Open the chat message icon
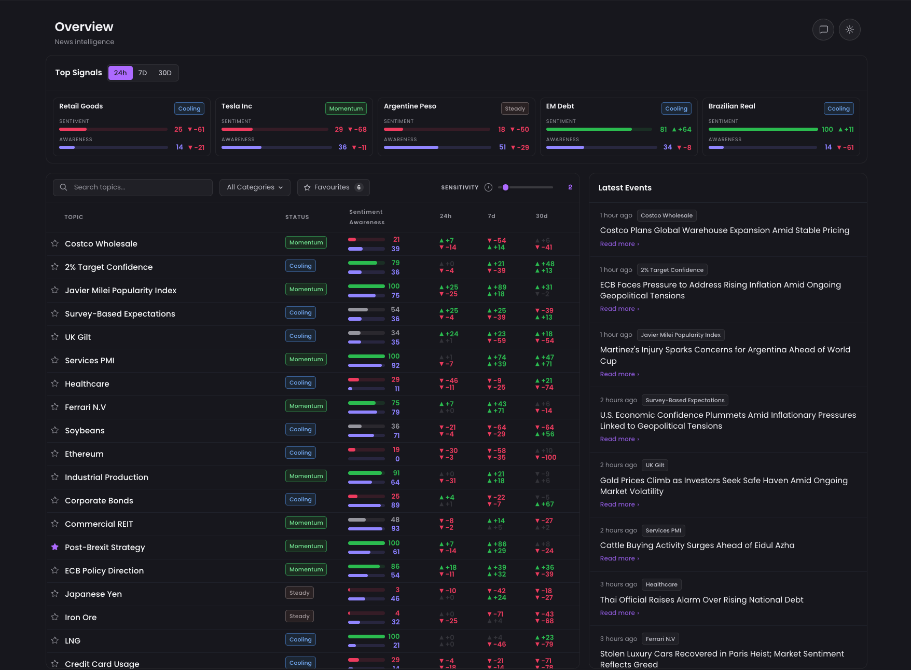 pyautogui.click(x=823, y=30)
